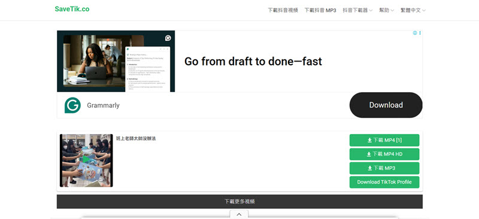Expand the 抖音下載器 dropdown

(357, 10)
